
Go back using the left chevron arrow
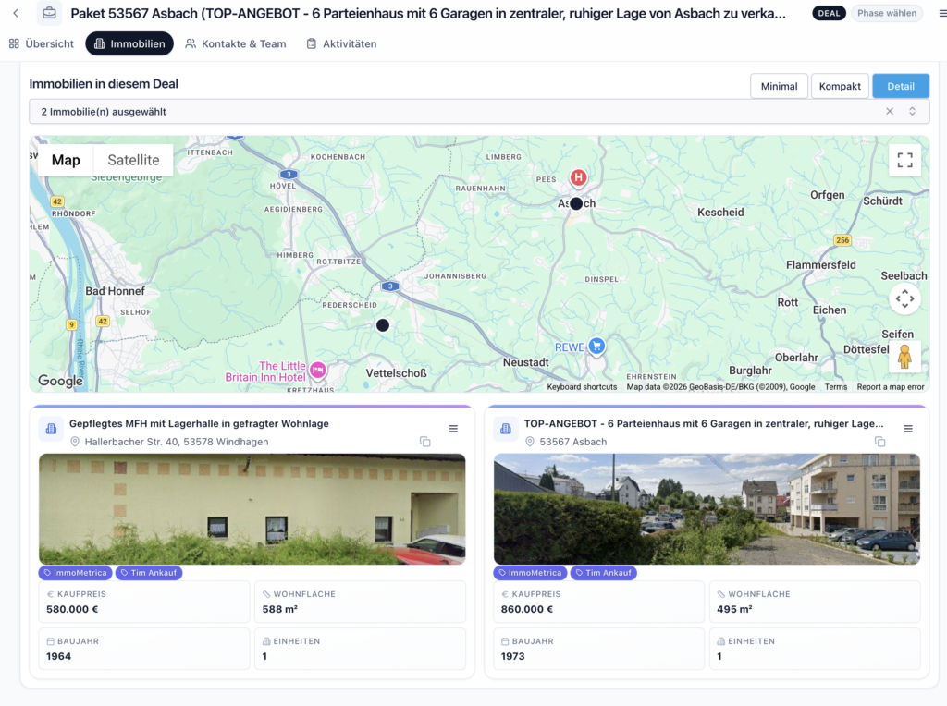point(17,13)
